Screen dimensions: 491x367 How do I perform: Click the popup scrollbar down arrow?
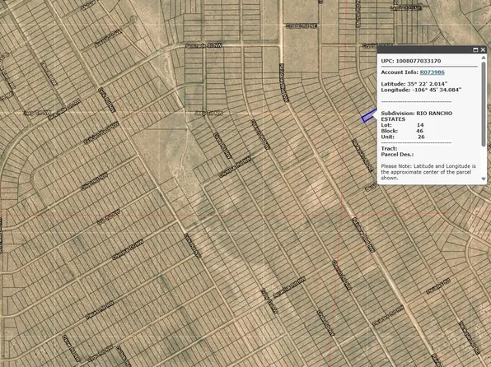point(484,179)
